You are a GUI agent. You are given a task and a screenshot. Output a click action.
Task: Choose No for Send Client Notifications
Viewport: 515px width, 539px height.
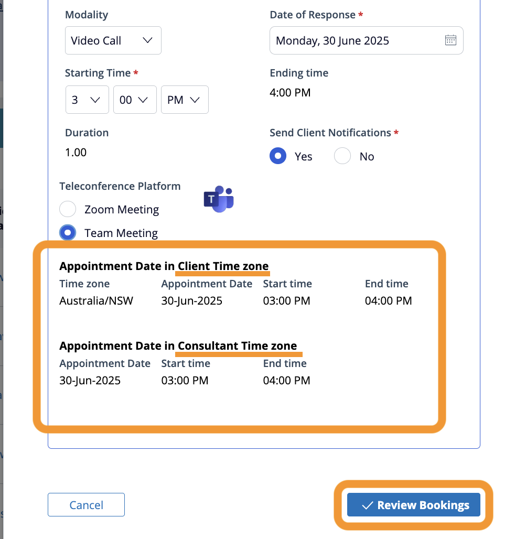342,156
